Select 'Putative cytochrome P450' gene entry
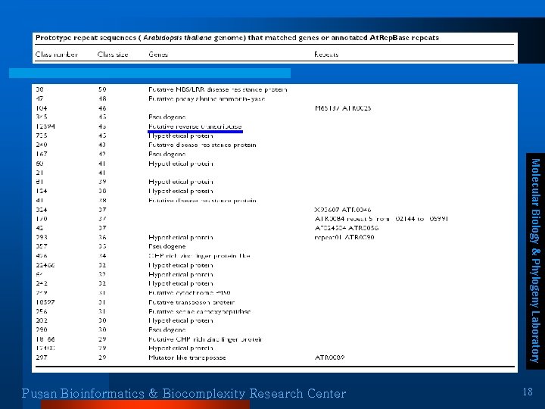The image size is (545, 409). coord(189,293)
